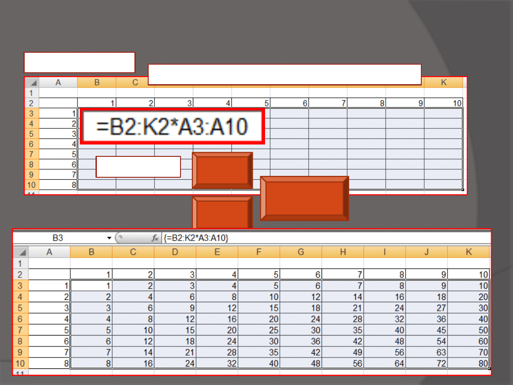Click the round handle left of fx
513x385 pixels.
point(121,238)
